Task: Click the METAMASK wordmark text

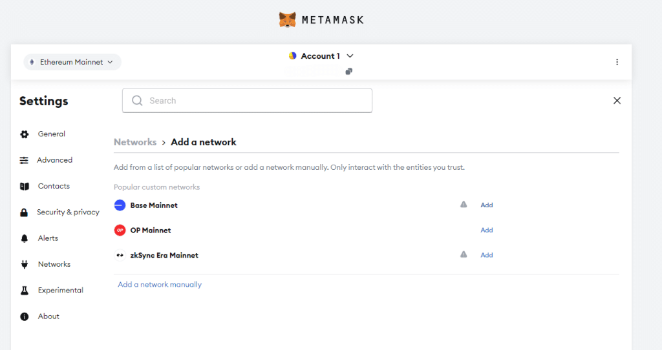Action: (333, 20)
